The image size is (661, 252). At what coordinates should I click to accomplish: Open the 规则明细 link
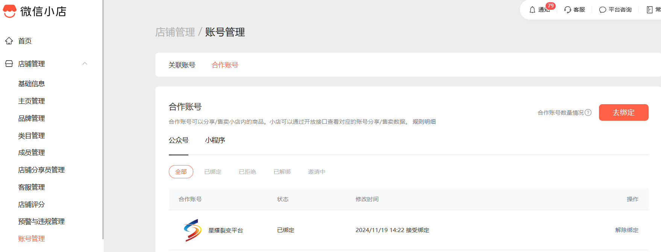pos(424,121)
